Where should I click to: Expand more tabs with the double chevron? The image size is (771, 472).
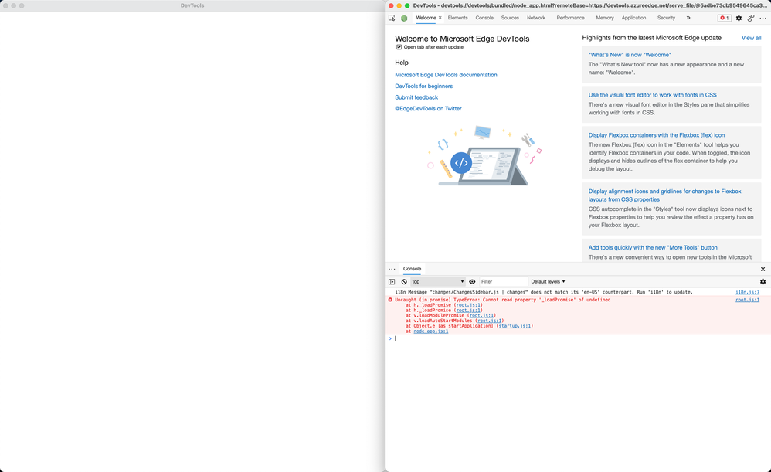688,18
